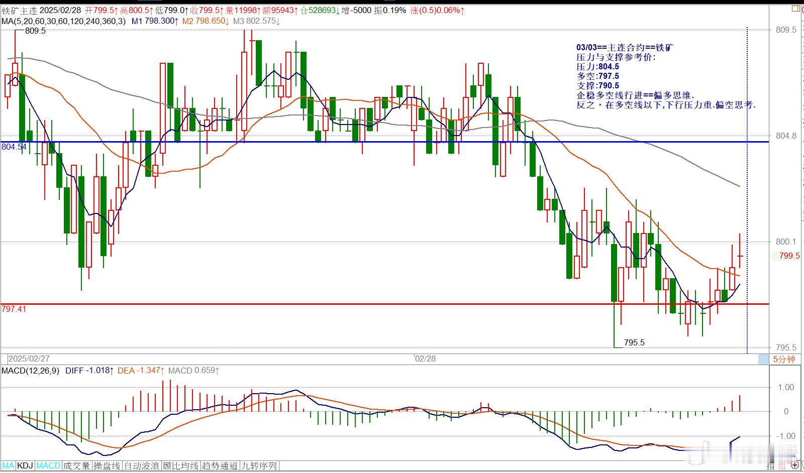Click the 多空:797.5 annotation line
The height and width of the screenshot is (473, 804).
coord(597,76)
